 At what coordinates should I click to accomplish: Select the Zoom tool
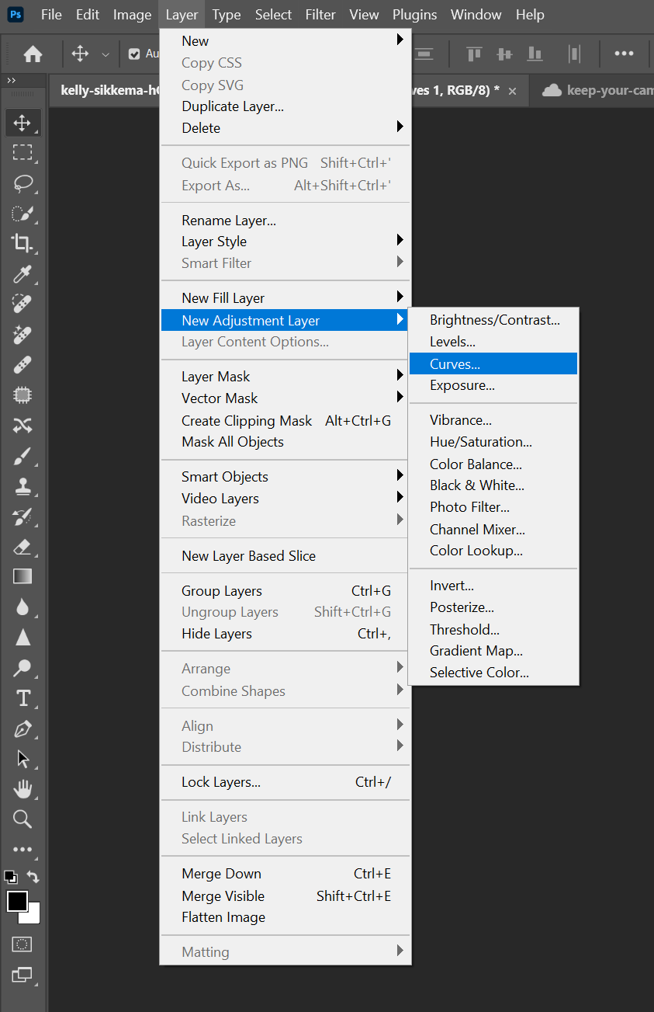[22, 819]
